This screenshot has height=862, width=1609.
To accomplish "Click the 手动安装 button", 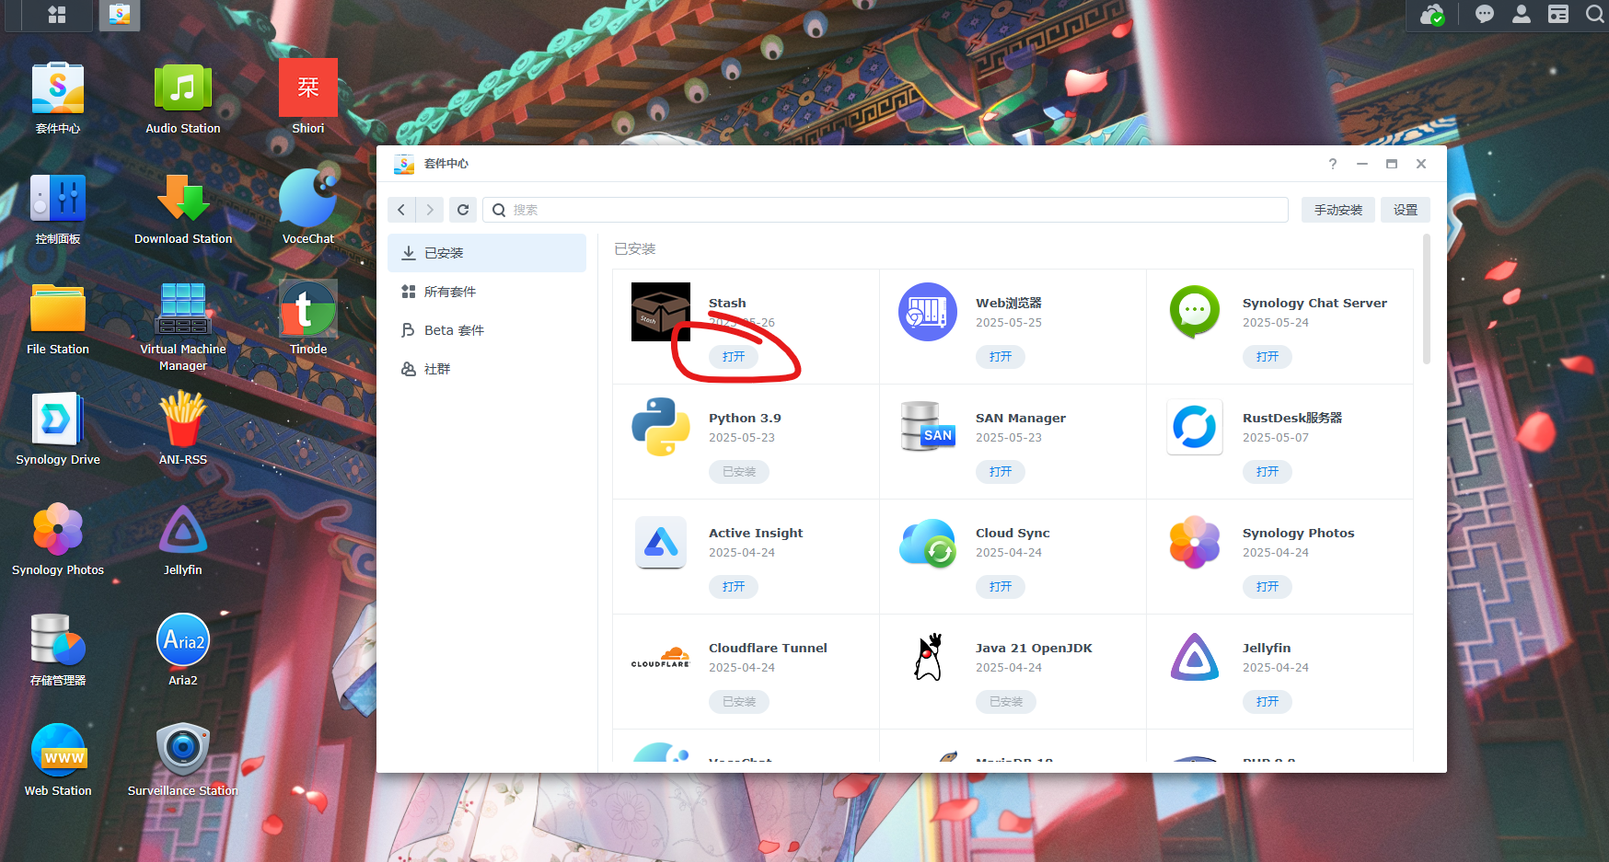I will pyautogui.click(x=1338, y=210).
